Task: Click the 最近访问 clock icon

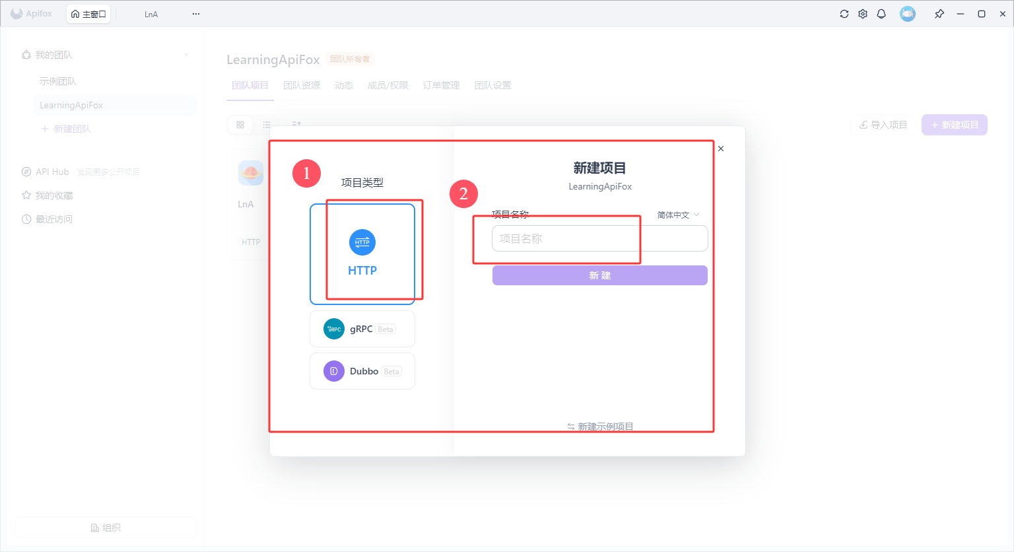Action: pos(26,219)
